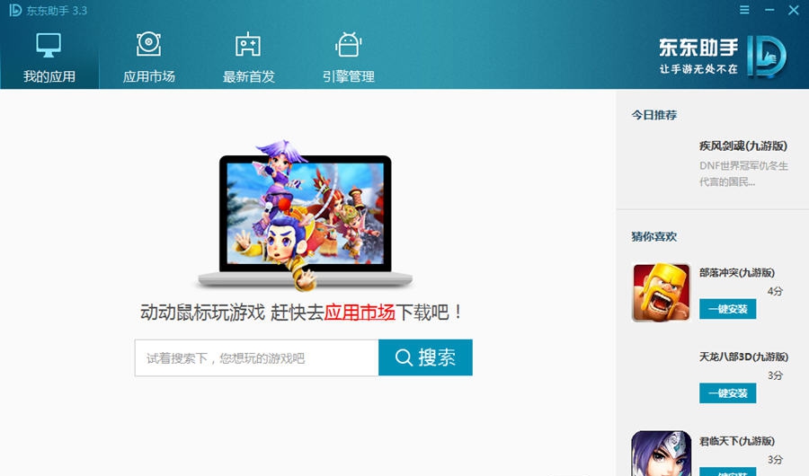The image size is (809, 476).
Task: Open the 应用市场 disc icon
Action: [x=148, y=44]
